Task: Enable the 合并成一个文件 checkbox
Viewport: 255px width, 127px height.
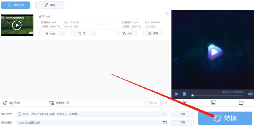Action: point(146,103)
